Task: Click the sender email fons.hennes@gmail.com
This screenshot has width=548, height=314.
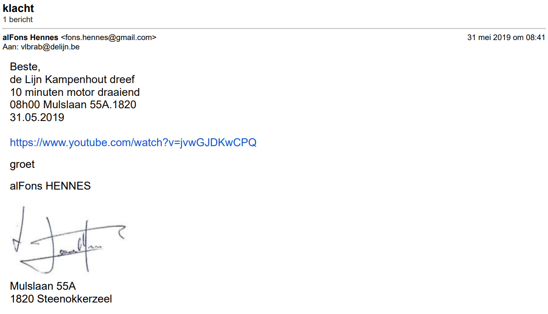Action: click(108, 37)
